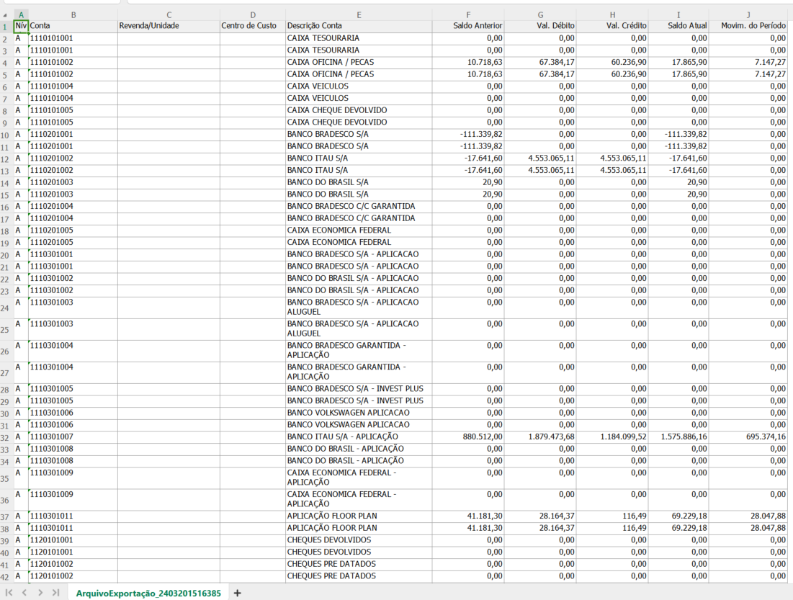Select column A by its header
This screenshot has height=600, width=793.
coord(21,15)
